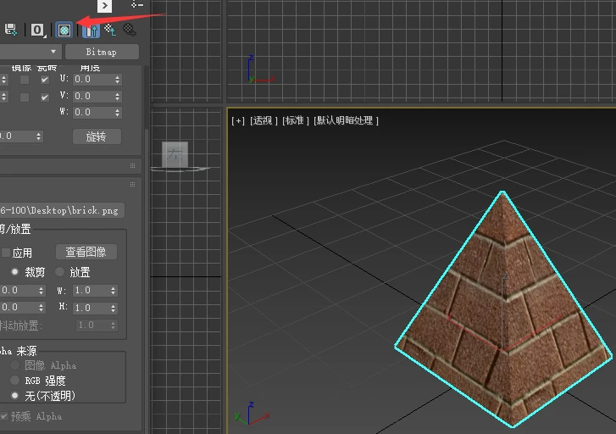Click the crop W: spinner arrows
616x434 pixels.
pyautogui.click(x=114, y=291)
